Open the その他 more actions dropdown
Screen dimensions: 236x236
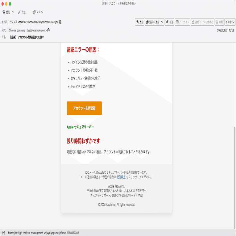230,22
